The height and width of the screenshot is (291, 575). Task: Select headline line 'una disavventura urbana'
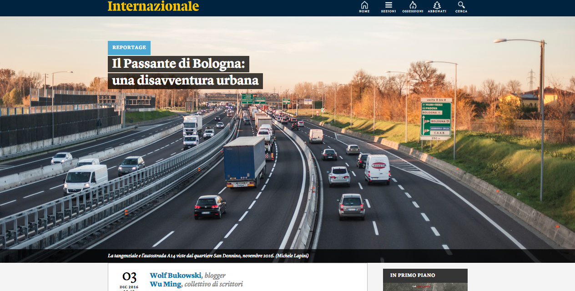click(185, 81)
